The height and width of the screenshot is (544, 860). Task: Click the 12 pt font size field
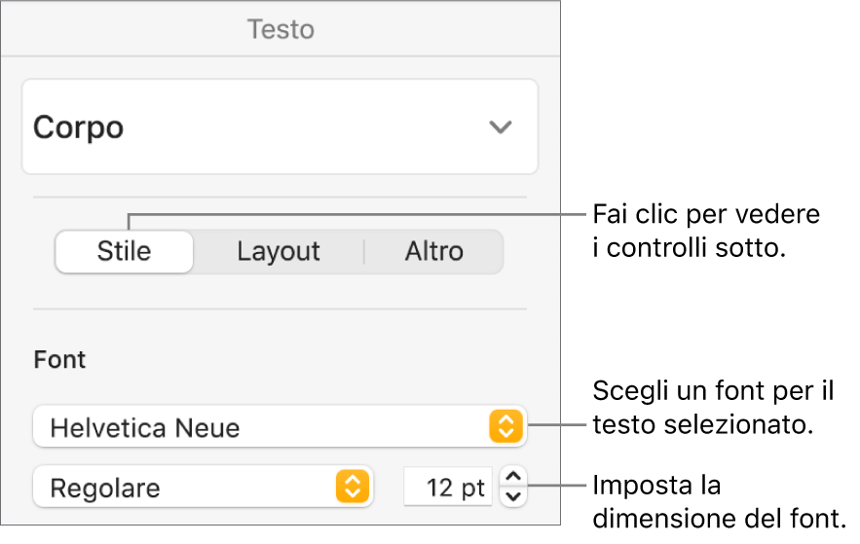[448, 487]
